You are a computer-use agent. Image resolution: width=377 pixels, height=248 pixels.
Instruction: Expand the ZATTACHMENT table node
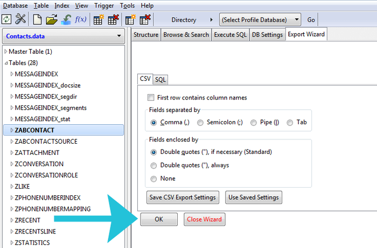pyautogui.click(x=11, y=152)
